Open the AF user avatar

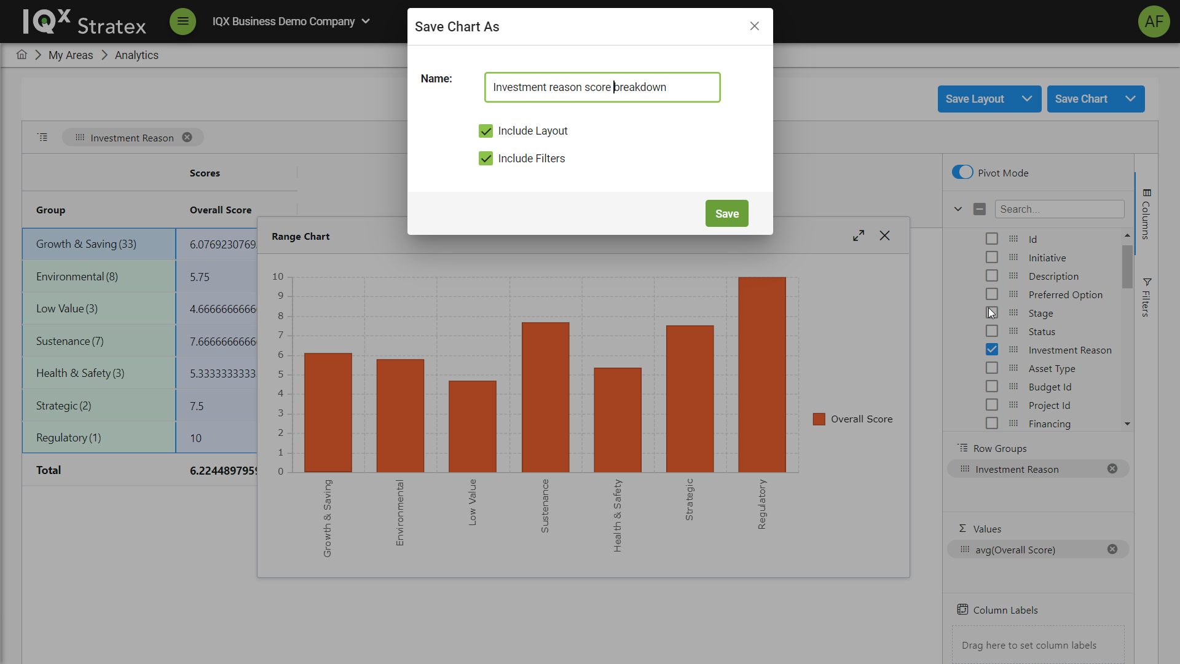[x=1153, y=22]
